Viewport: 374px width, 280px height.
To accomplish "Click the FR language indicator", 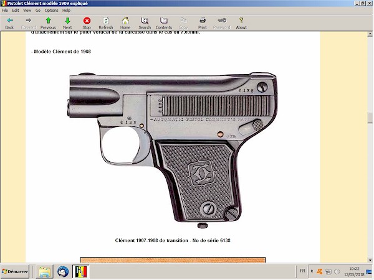I will (x=302, y=271).
